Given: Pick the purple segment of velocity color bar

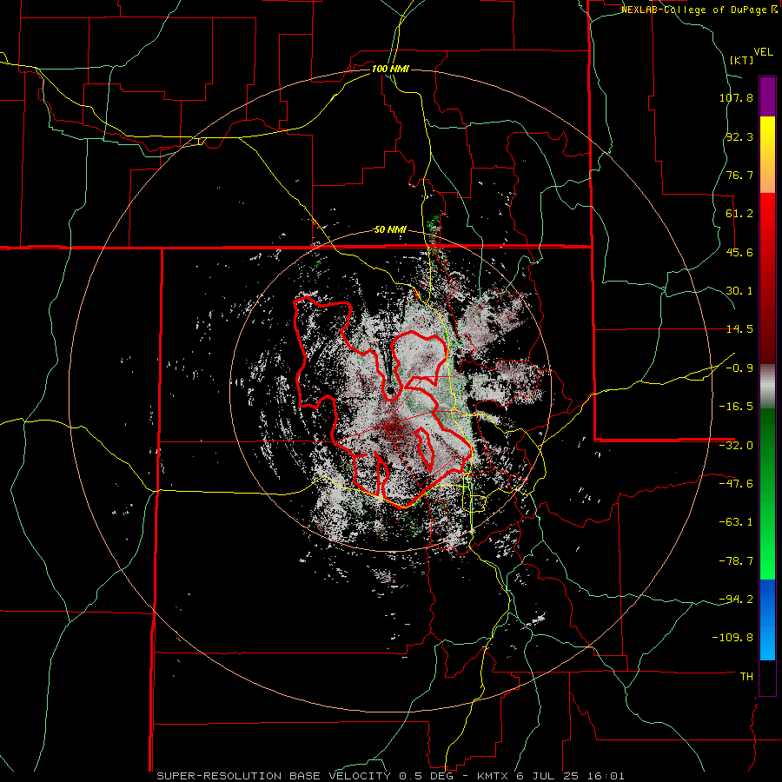Looking at the screenshot, I should [767, 96].
